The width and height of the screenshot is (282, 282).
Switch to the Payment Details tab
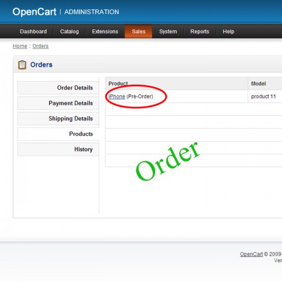point(58,103)
